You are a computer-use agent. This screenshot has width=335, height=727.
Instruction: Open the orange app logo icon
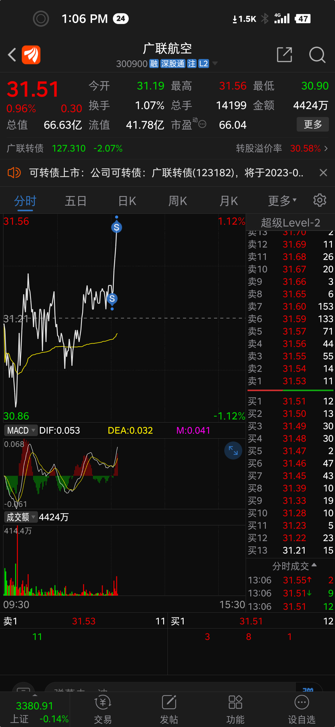[x=31, y=55]
